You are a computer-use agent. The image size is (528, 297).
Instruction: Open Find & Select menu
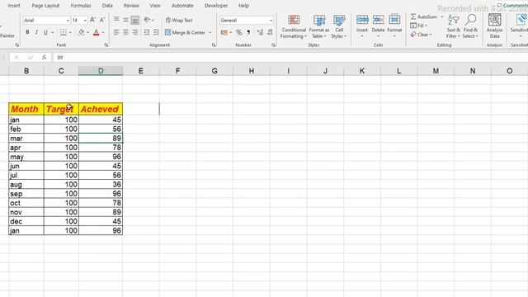[470, 26]
